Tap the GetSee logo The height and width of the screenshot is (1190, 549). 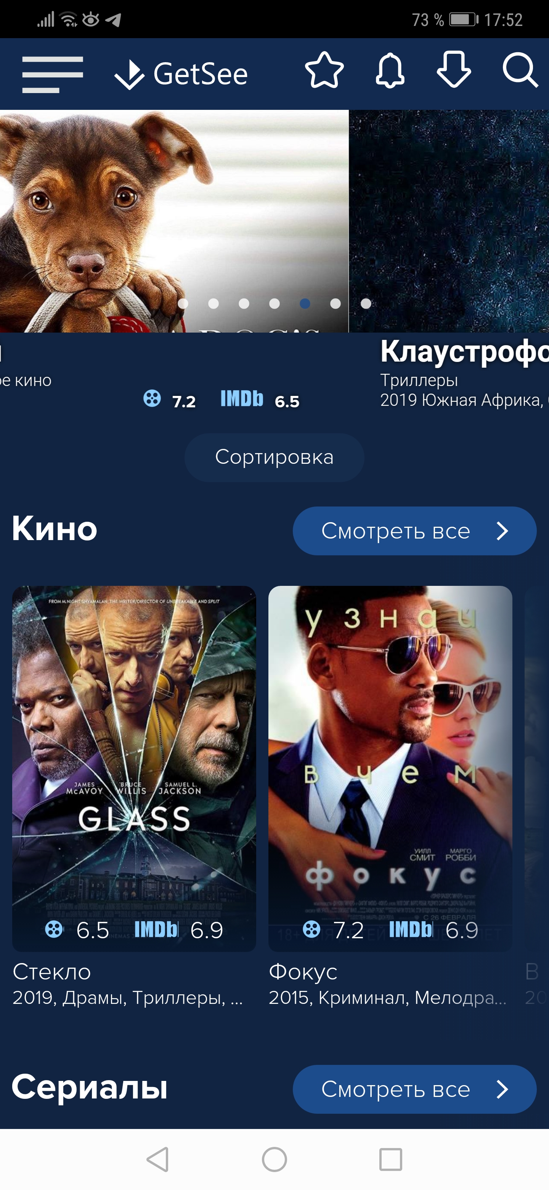click(x=181, y=74)
